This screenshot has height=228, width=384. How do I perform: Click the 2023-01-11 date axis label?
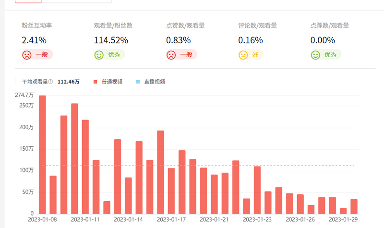(x=85, y=219)
